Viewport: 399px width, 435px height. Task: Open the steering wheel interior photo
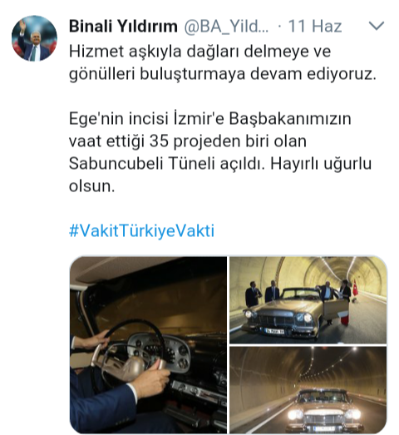(148, 344)
